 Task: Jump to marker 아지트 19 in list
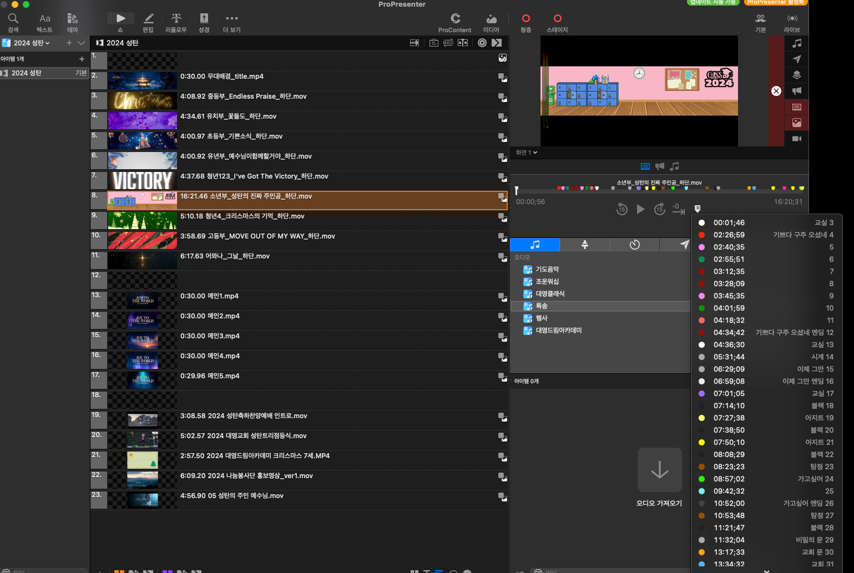(x=767, y=418)
